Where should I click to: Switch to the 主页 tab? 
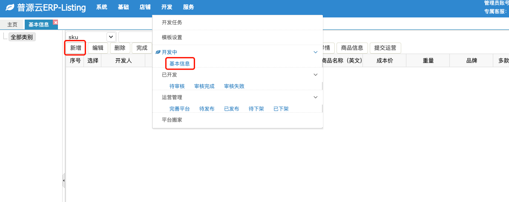pos(12,25)
